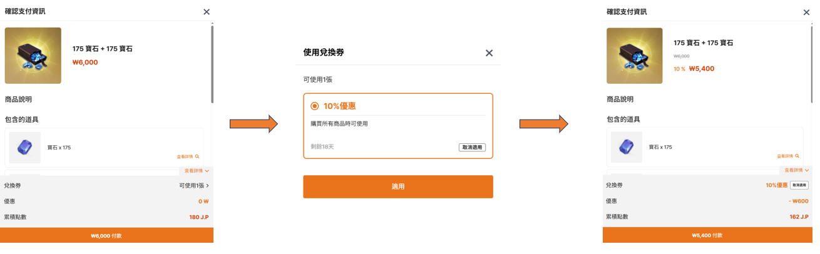Click 取消適用 beside 10%優惠 in the ₩5,400 panel
Viewport: 820px width, 254px height.
(x=799, y=185)
